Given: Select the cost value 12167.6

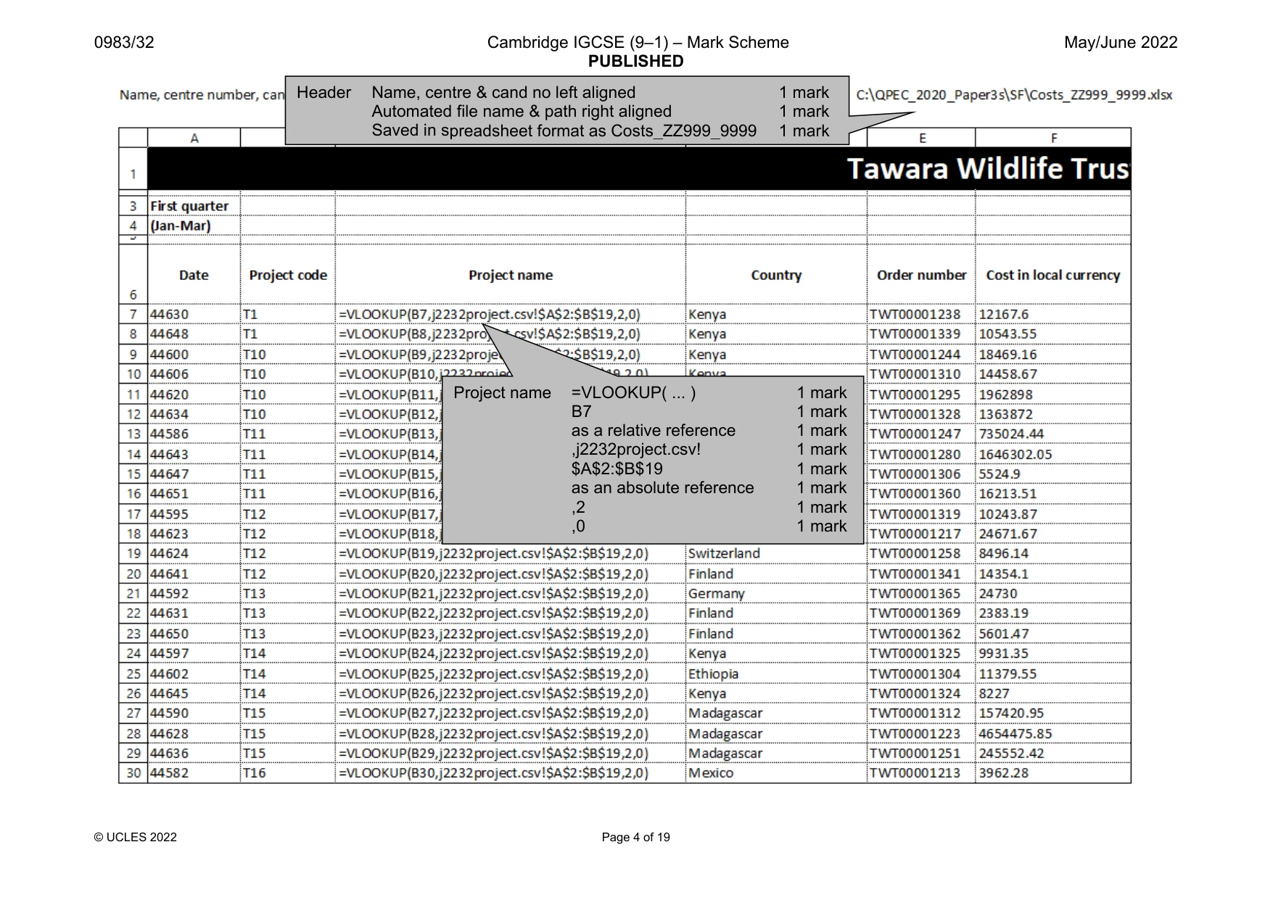Looking at the screenshot, I should click(1052, 314).
